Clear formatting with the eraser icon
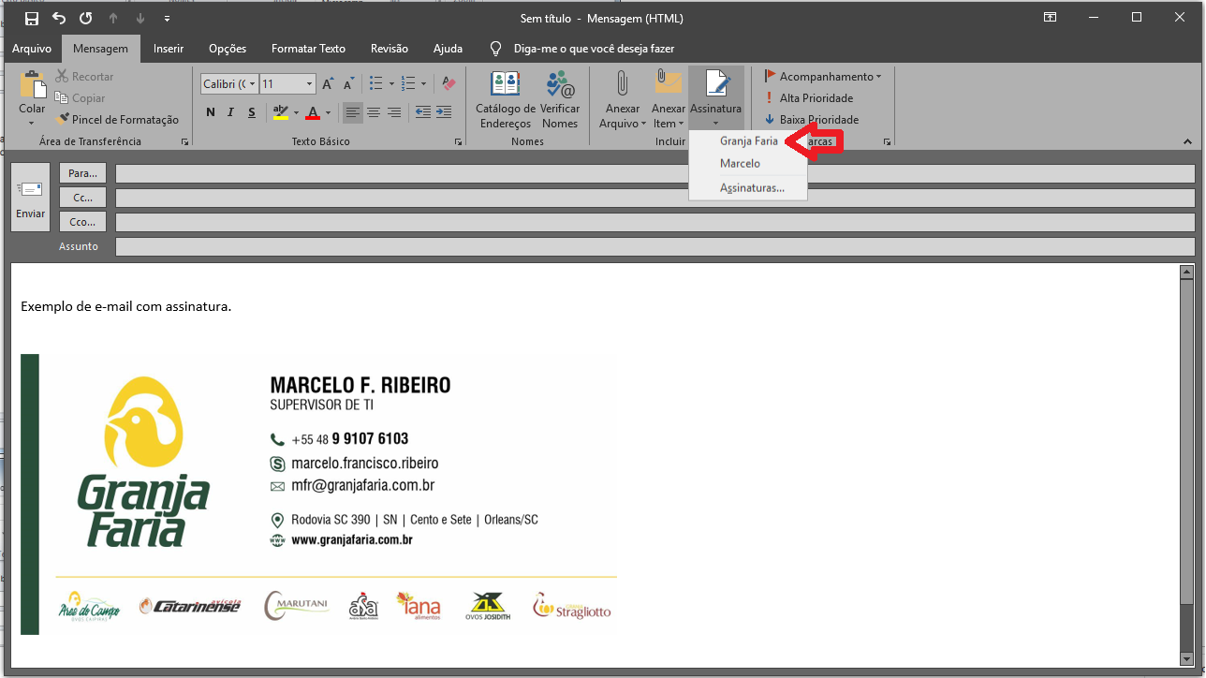1206x678 pixels. tap(448, 83)
